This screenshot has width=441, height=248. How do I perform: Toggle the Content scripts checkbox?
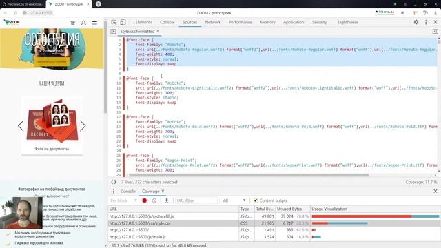click(x=256, y=200)
